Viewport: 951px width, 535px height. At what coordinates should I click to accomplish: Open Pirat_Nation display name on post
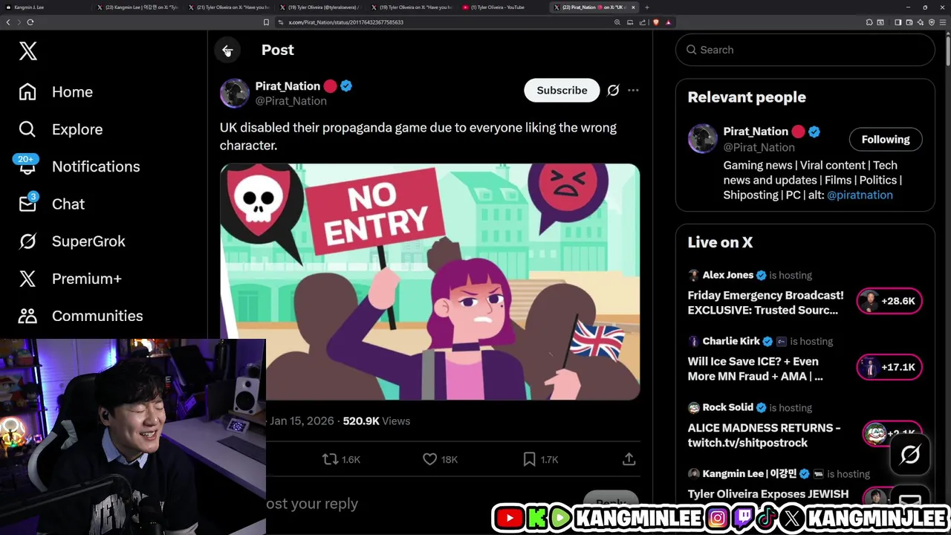288,86
